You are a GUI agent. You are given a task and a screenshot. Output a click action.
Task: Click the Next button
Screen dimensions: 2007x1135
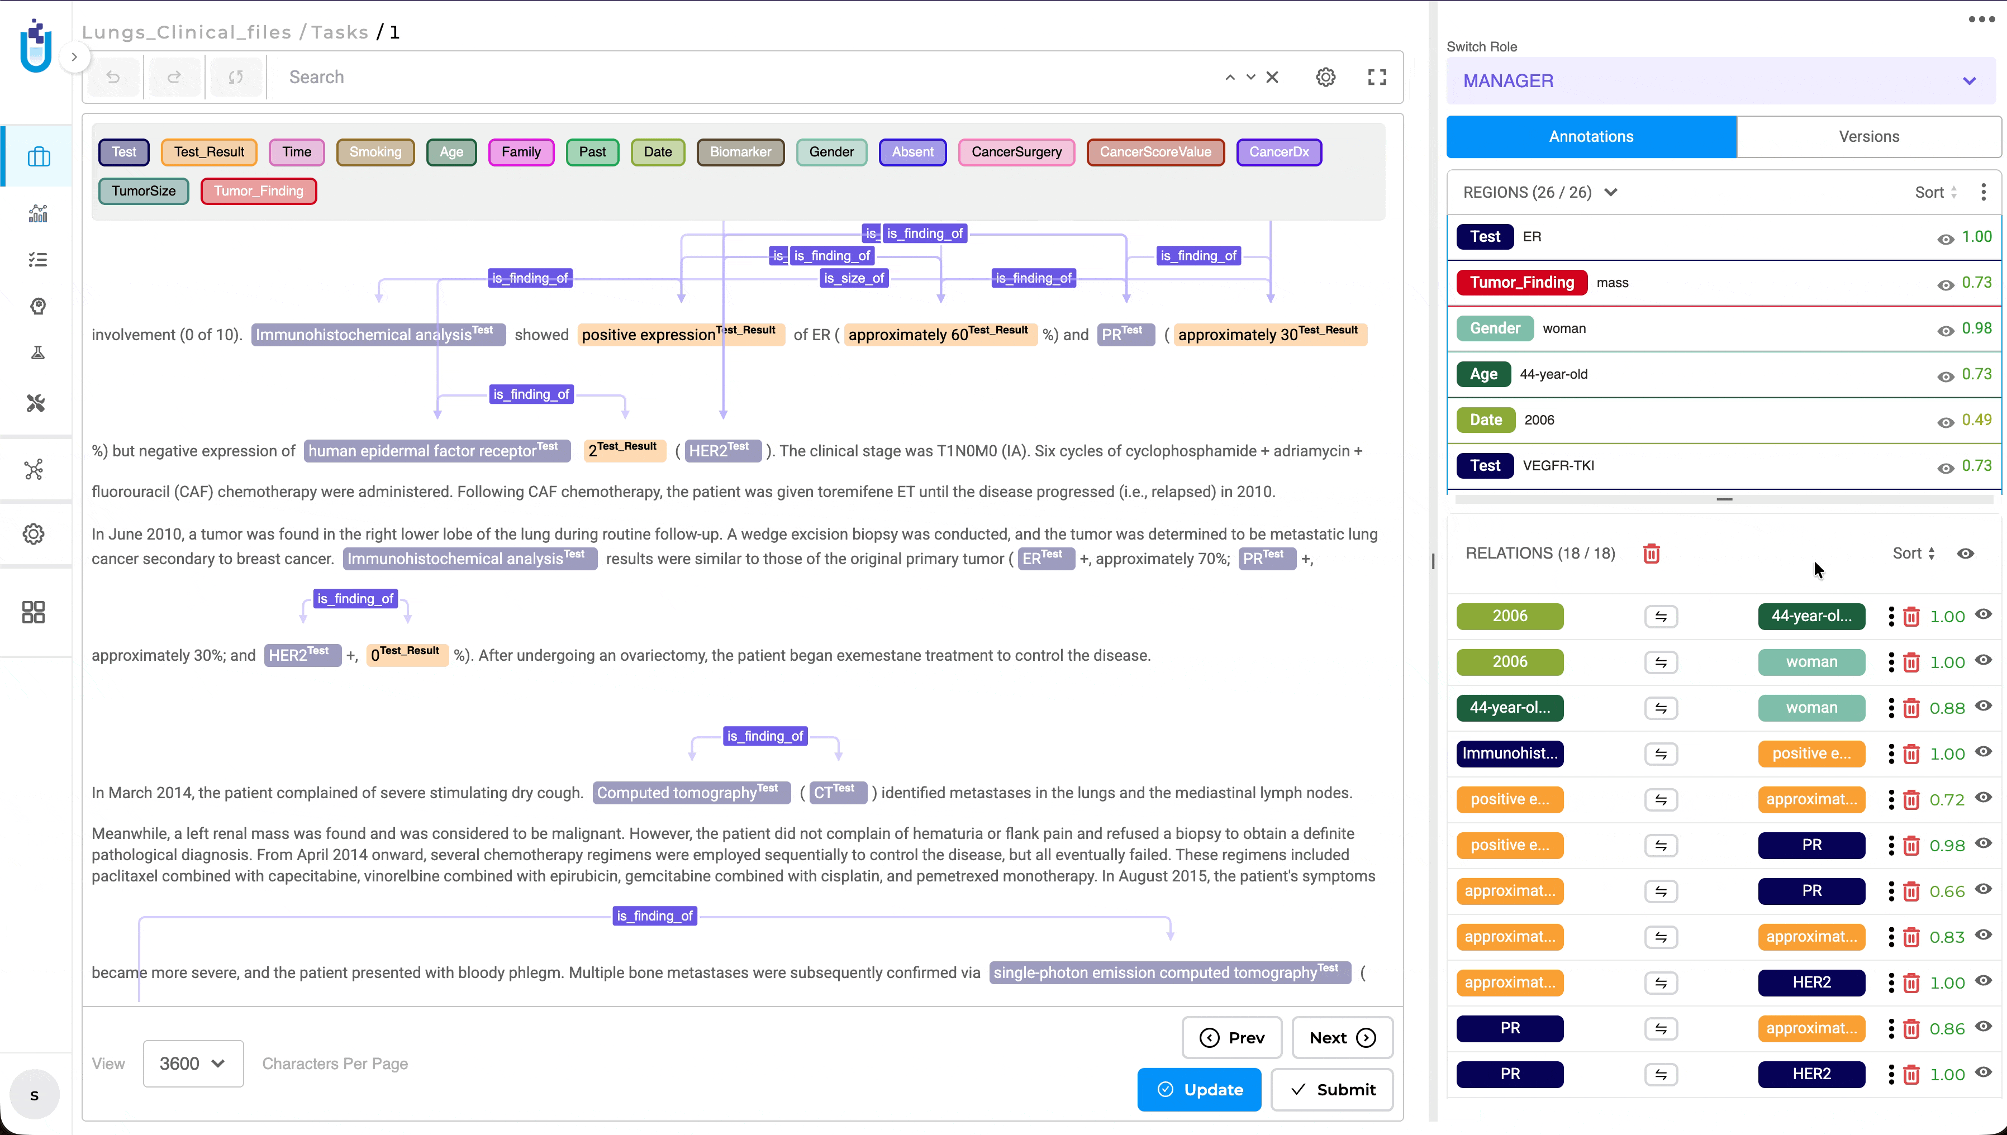[x=1342, y=1038]
